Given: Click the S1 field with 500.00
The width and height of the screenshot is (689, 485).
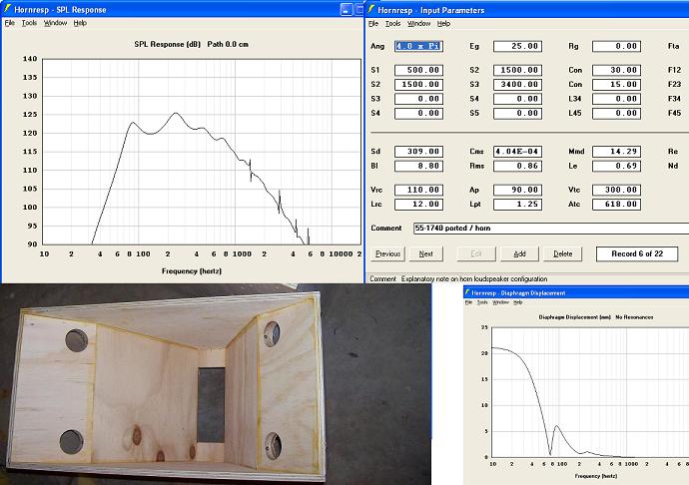Looking at the screenshot, I should pos(418,70).
